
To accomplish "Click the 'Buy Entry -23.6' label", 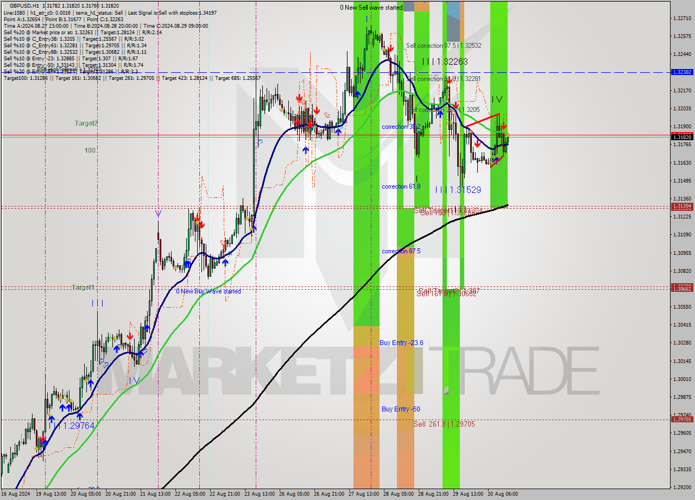I will pyautogui.click(x=401, y=343).
